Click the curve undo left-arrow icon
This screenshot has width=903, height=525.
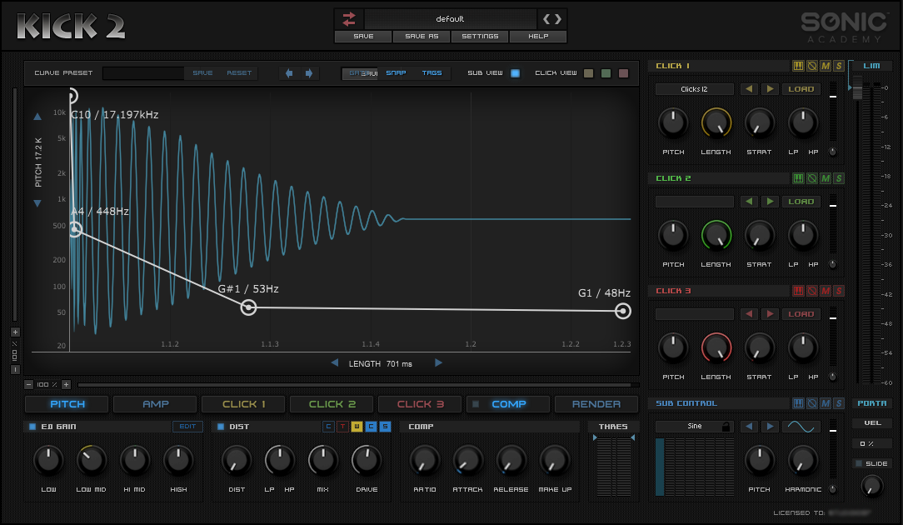click(289, 73)
